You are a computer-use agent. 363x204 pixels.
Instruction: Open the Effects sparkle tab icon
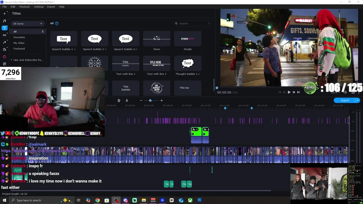(4, 42)
